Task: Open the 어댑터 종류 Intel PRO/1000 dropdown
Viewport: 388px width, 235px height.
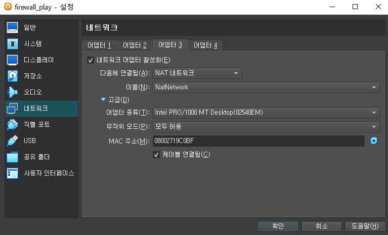Action: 266,113
